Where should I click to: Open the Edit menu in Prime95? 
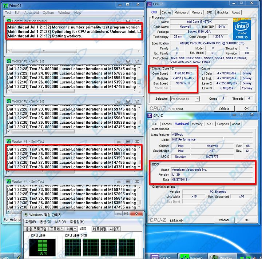pos(17,13)
